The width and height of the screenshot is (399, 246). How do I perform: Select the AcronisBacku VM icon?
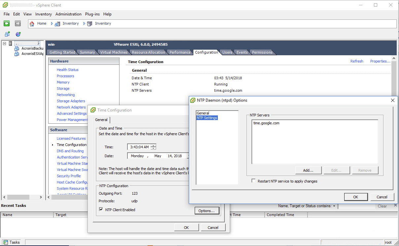point(17,48)
